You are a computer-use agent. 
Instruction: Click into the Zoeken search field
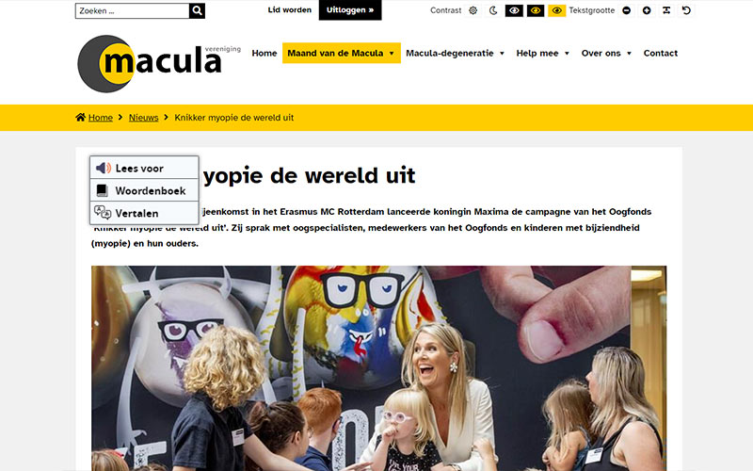coord(132,10)
